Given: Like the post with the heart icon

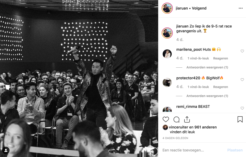Looking at the screenshot, I should (x=166, y=119).
